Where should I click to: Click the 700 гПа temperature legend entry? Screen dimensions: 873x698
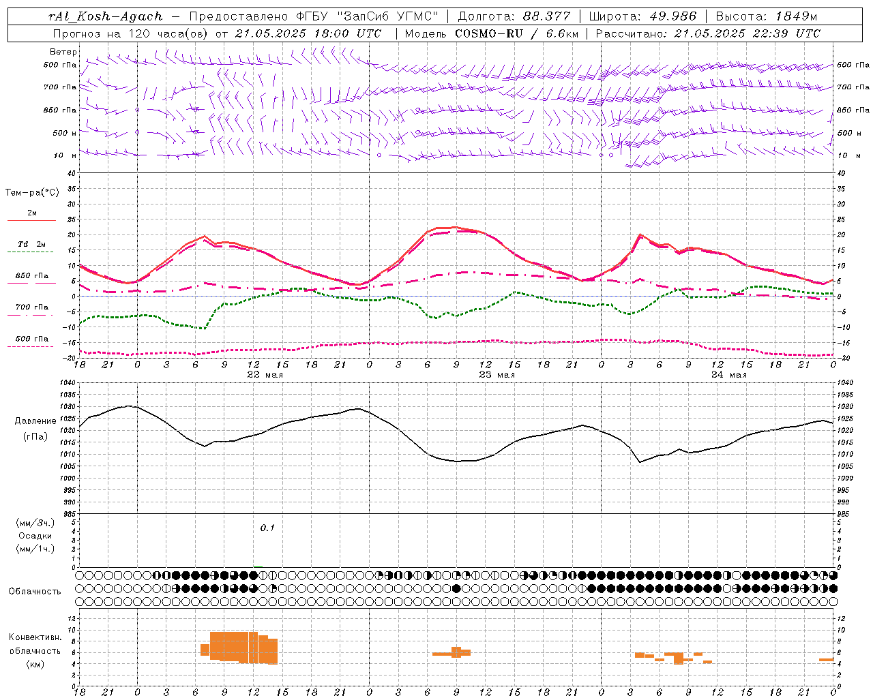tap(32, 307)
